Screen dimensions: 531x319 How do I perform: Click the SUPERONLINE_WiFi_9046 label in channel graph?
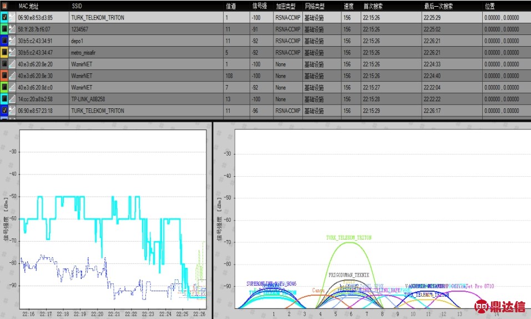(x=271, y=283)
